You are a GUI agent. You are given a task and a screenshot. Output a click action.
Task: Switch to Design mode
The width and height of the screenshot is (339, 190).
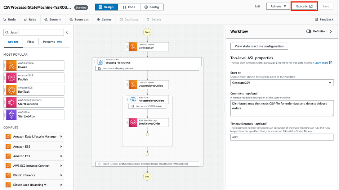(x=106, y=7)
